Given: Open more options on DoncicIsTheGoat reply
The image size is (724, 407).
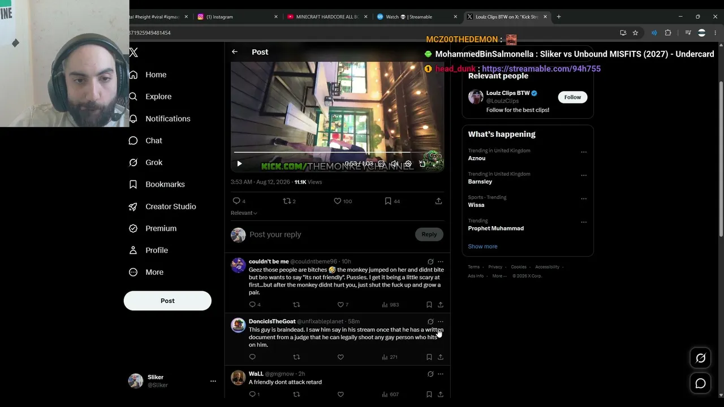Looking at the screenshot, I should coord(441,322).
